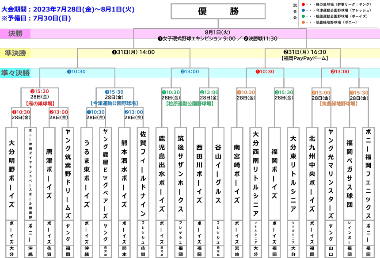Click the orange legend dot for 筑豊緑地野球場
The width and height of the screenshot is (380, 258).
tap(303, 22)
